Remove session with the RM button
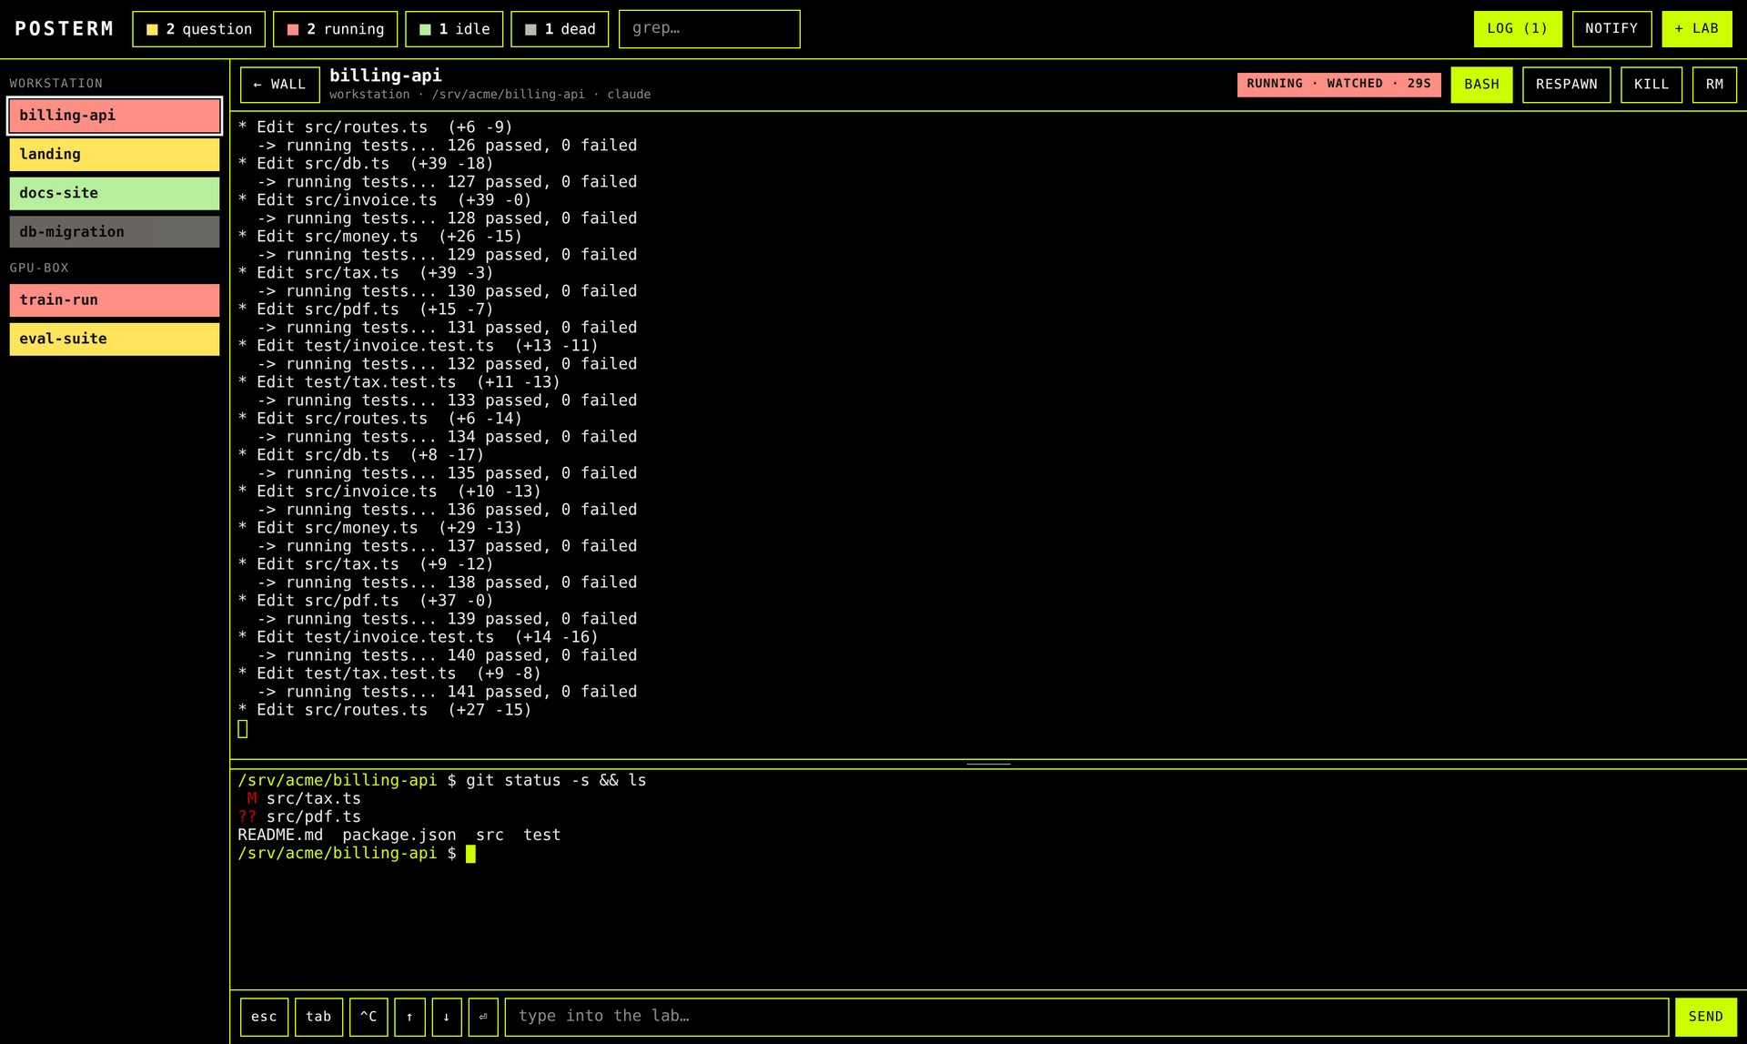 1714,85
